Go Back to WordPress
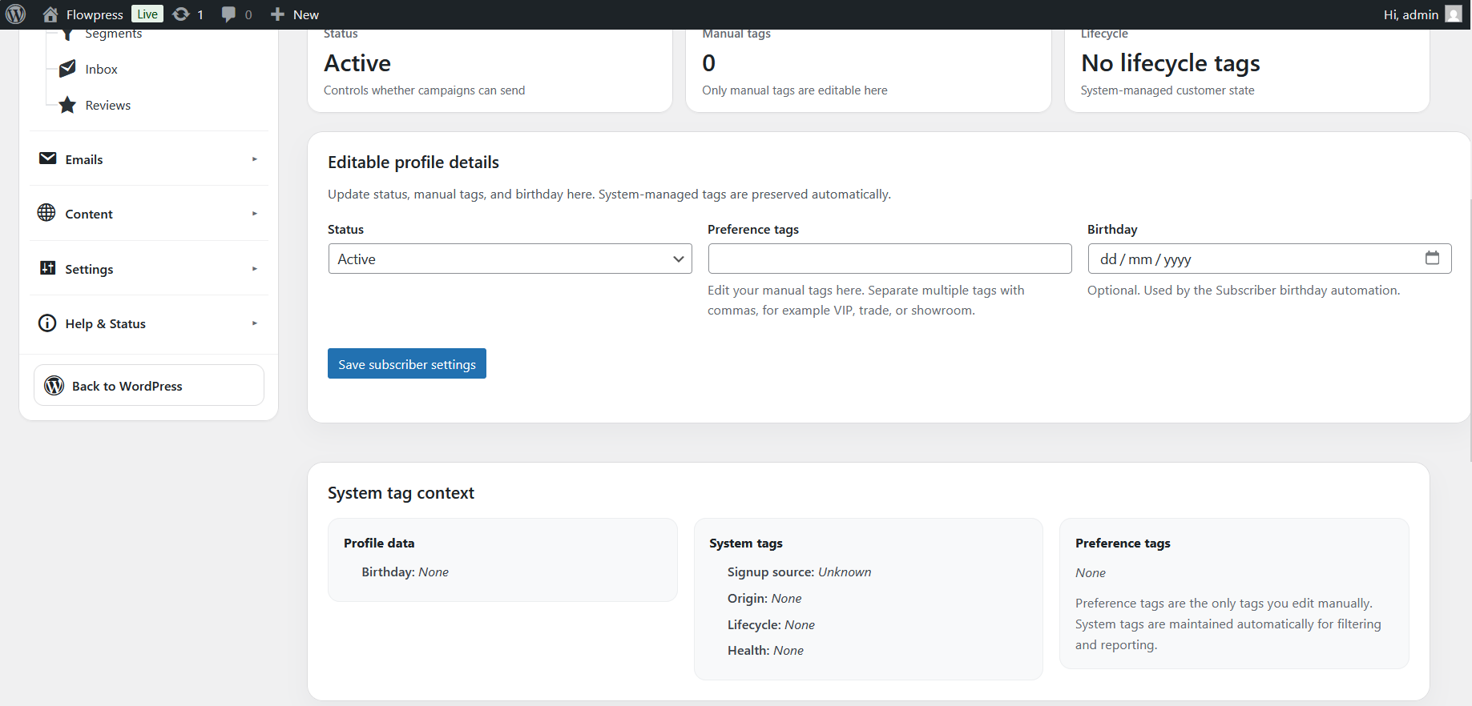Image resolution: width=1472 pixels, height=706 pixels. tap(149, 385)
